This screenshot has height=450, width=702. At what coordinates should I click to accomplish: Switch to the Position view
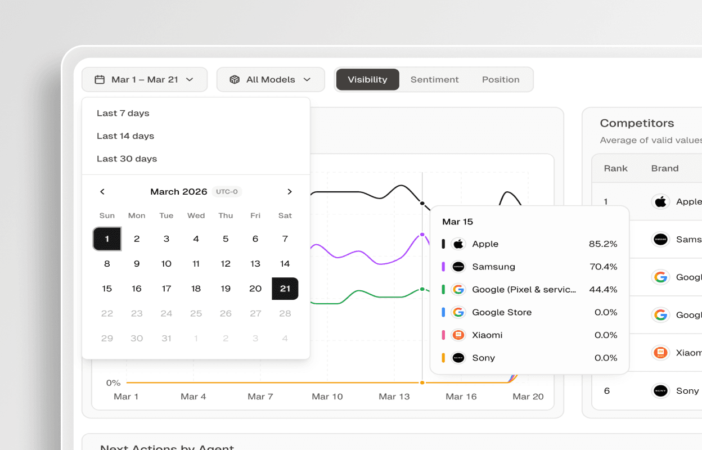(501, 80)
